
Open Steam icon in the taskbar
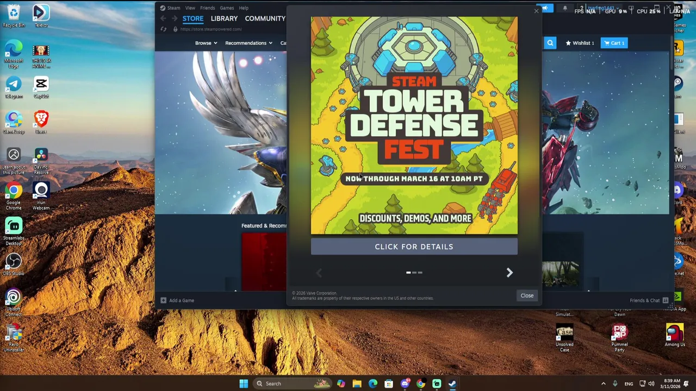(452, 383)
